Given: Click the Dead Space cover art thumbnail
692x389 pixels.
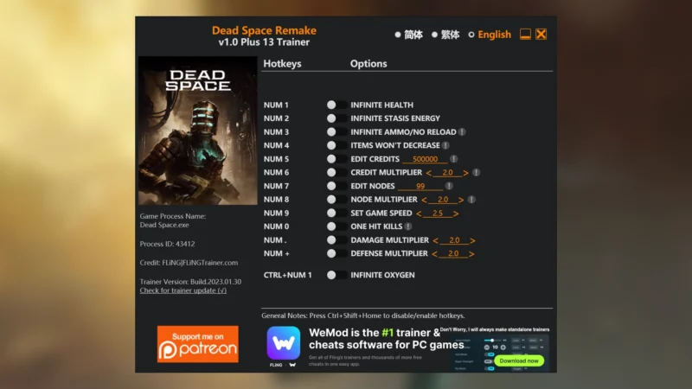Looking at the screenshot, I should [198, 131].
